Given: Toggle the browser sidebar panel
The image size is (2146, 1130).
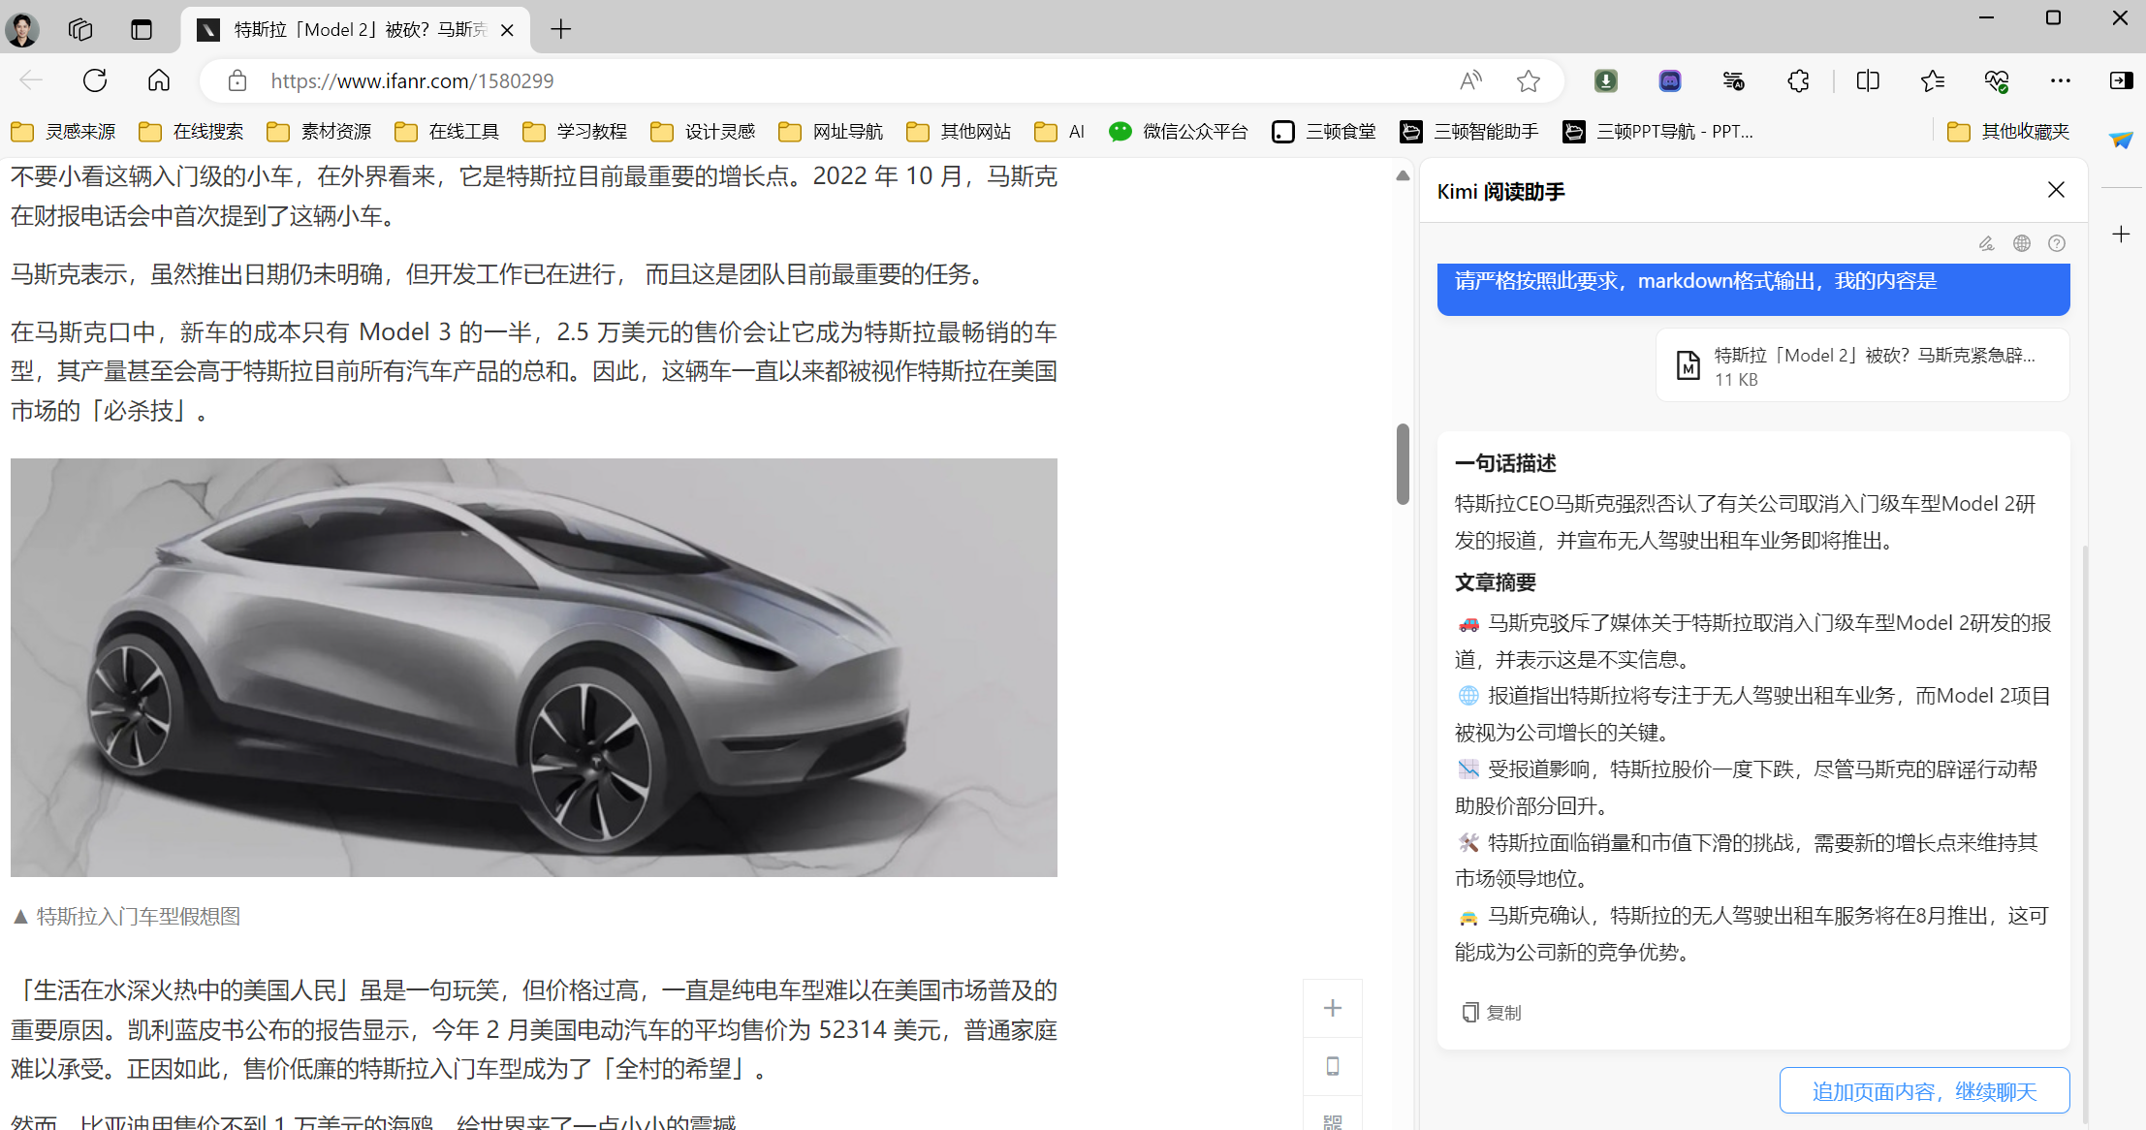Looking at the screenshot, I should 2121,80.
